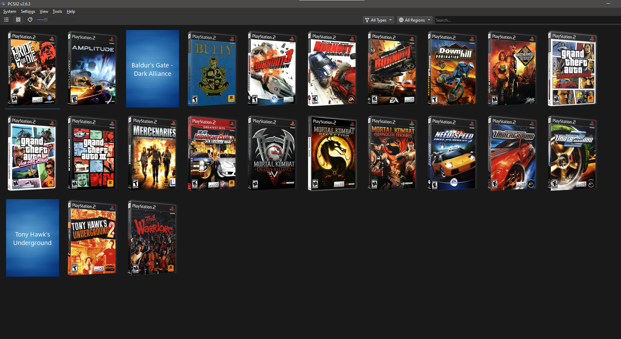The width and height of the screenshot is (621, 339).
Task: Select Tony Hawk's Underground 2 cover
Action: [x=92, y=238]
